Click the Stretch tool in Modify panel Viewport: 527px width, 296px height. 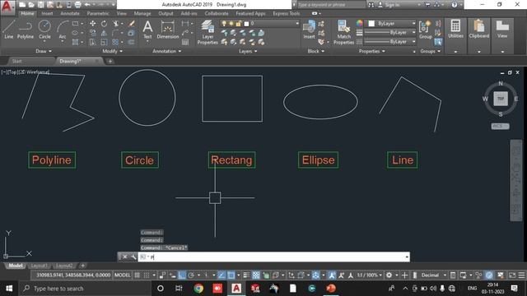(92, 42)
